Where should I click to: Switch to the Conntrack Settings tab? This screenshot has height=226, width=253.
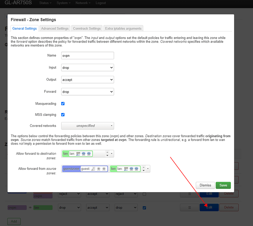(x=87, y=28)
